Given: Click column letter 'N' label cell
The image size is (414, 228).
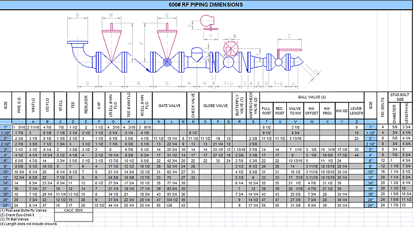Looking at the screenshot, I should 193,121.
